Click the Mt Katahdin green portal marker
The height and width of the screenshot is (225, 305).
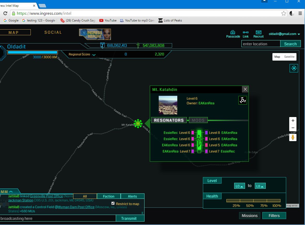pyautogui.click(x=138, y=124)
